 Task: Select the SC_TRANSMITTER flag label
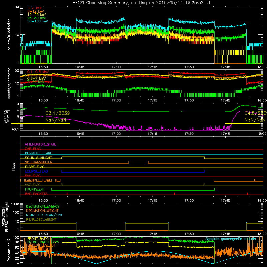click(x=38, y=162)
